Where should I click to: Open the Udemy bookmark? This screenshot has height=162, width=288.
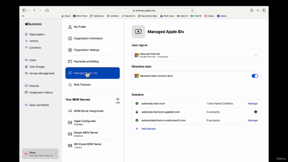coord(222,16)
